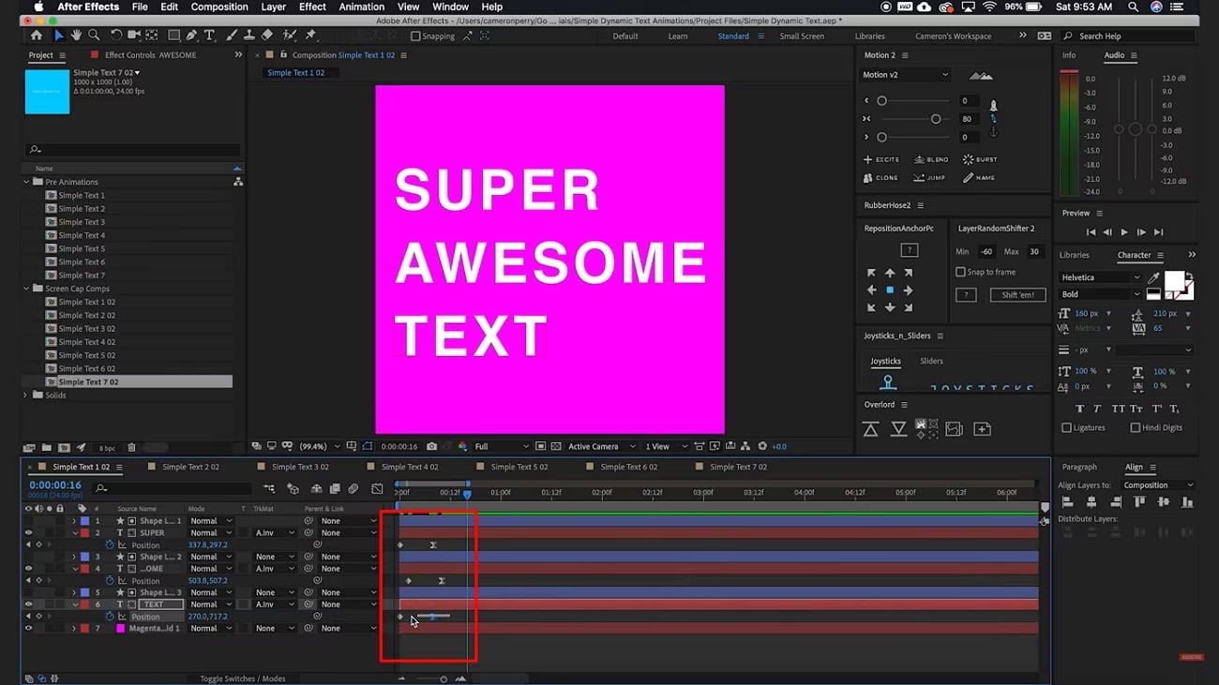
Task: Select the Hand tool
Action: click(x=76, y=36)
